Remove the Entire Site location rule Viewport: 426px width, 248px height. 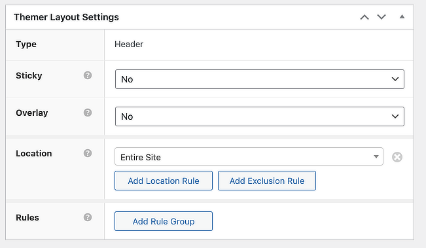(397, 157)
